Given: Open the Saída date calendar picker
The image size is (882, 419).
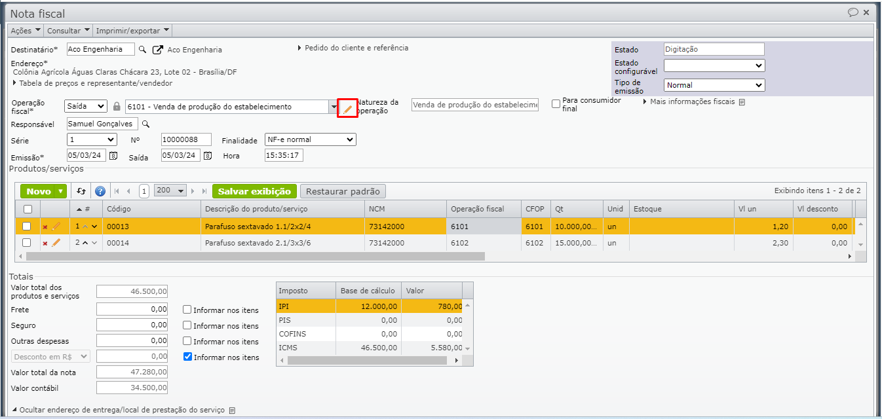Looking at the screenshot, I should pyautogui.click(x=208, y=156).
